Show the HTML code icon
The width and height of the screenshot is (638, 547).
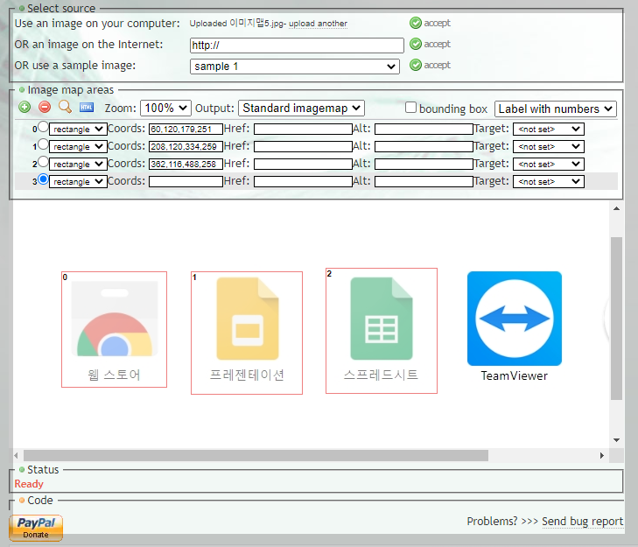point(87,108)
